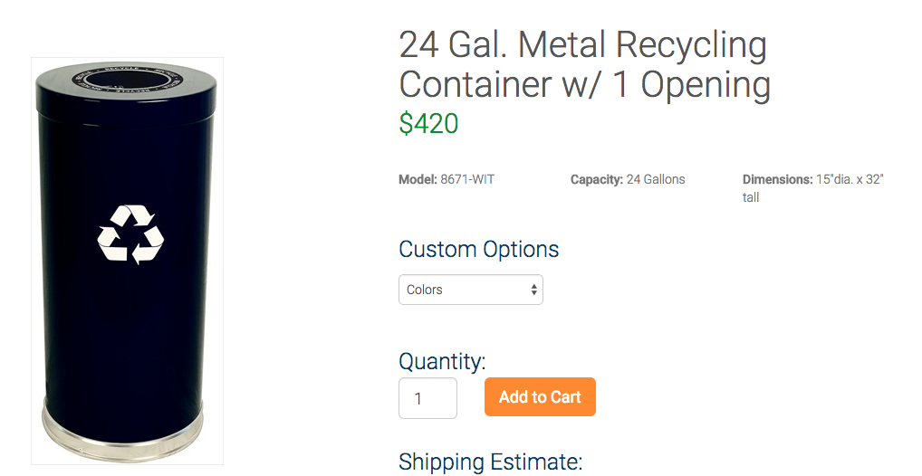Click the product title starting with 24 Gal.
922x476 pixels.
pyautogui.click(x=584, y=64)
